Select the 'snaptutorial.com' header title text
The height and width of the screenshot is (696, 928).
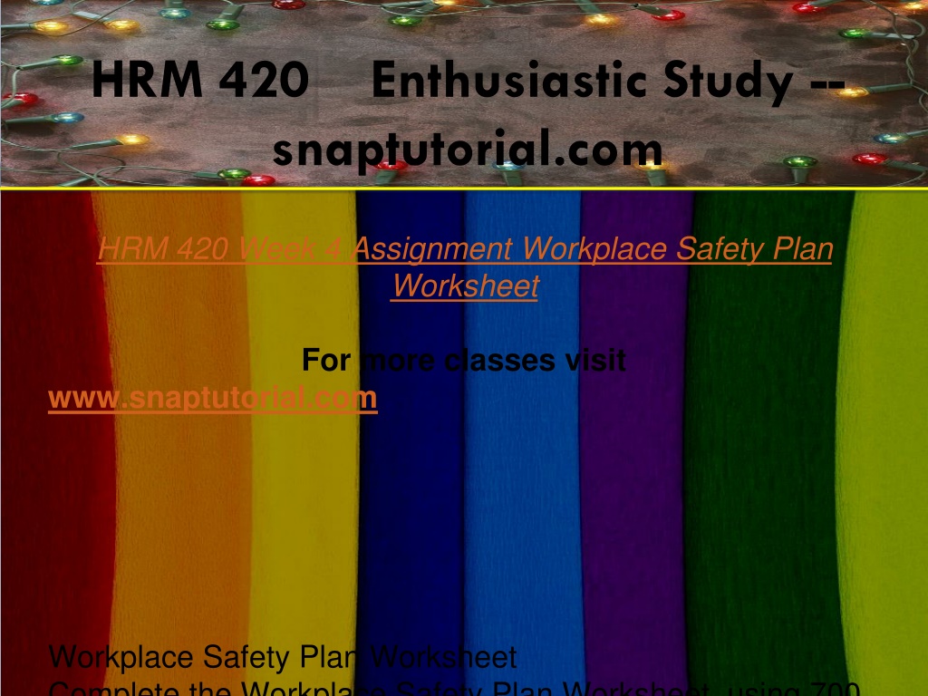468,150
